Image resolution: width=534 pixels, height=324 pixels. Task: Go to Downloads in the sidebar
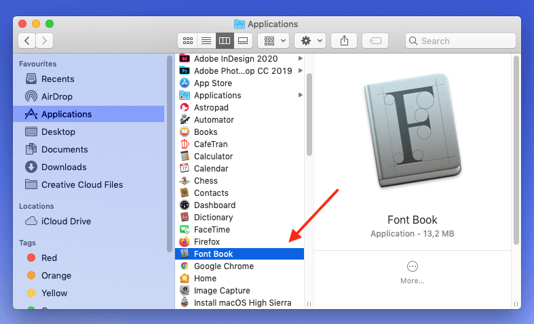click(x=63, y=167)
